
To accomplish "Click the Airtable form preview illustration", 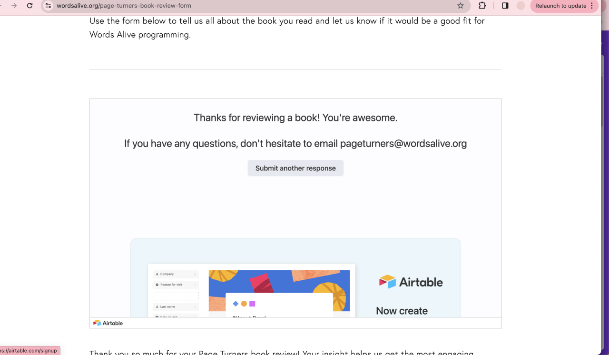I will (279, 290).
